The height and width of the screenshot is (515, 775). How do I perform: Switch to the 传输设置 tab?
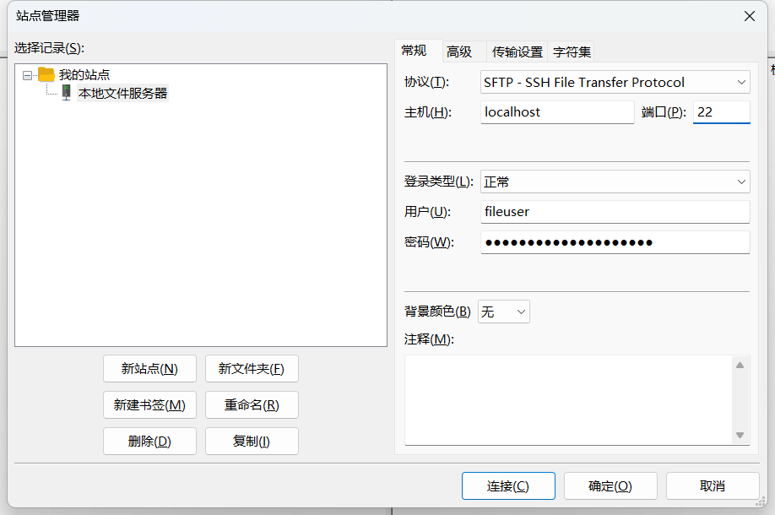click(x=518, y=51)
